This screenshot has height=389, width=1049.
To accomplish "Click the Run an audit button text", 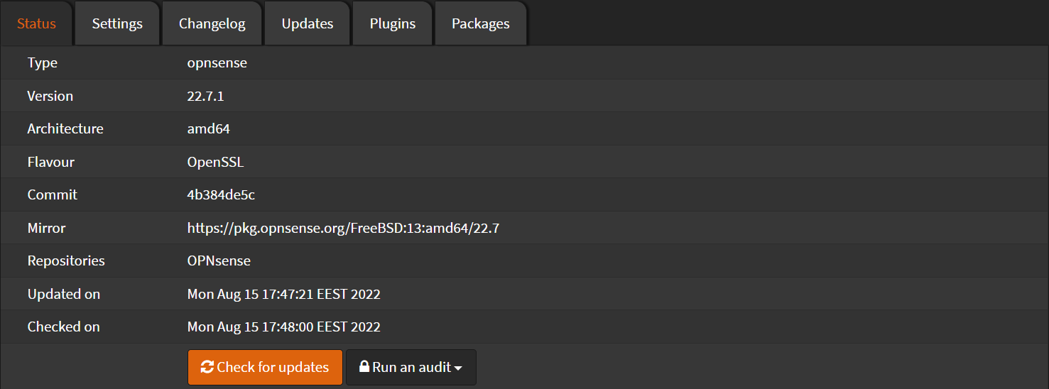I will point(411,367).
